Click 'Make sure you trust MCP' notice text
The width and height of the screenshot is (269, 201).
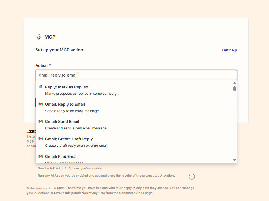[110, 190]
